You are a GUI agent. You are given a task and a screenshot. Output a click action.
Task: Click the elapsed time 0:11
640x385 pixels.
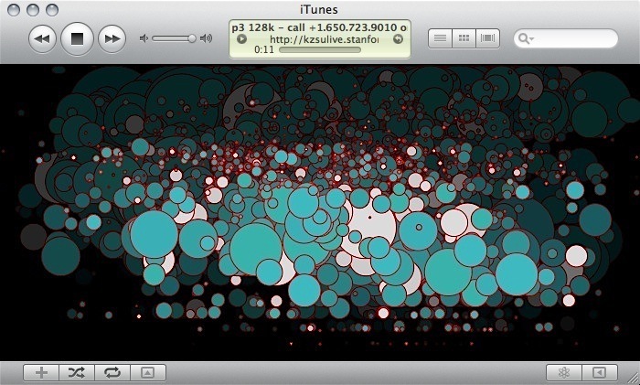click(x=263, y=49)
